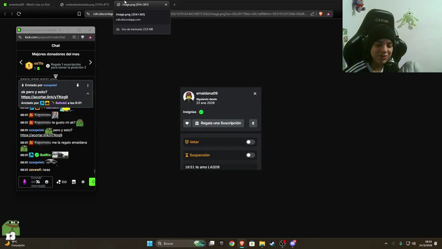442x249 pixels.
Task: Click the emaidana09 profile avatar
Action: (x=189, y=97)
